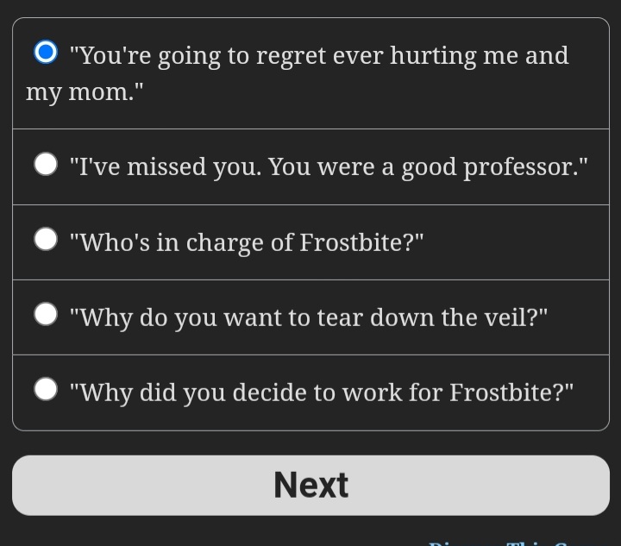Select the radio button for "I've missed you"
This screenshot has height=546, width=621.
click(x=46, y=164)
